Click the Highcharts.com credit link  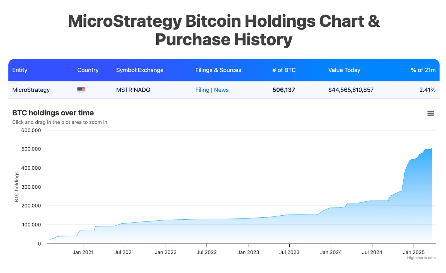point(421,258)
